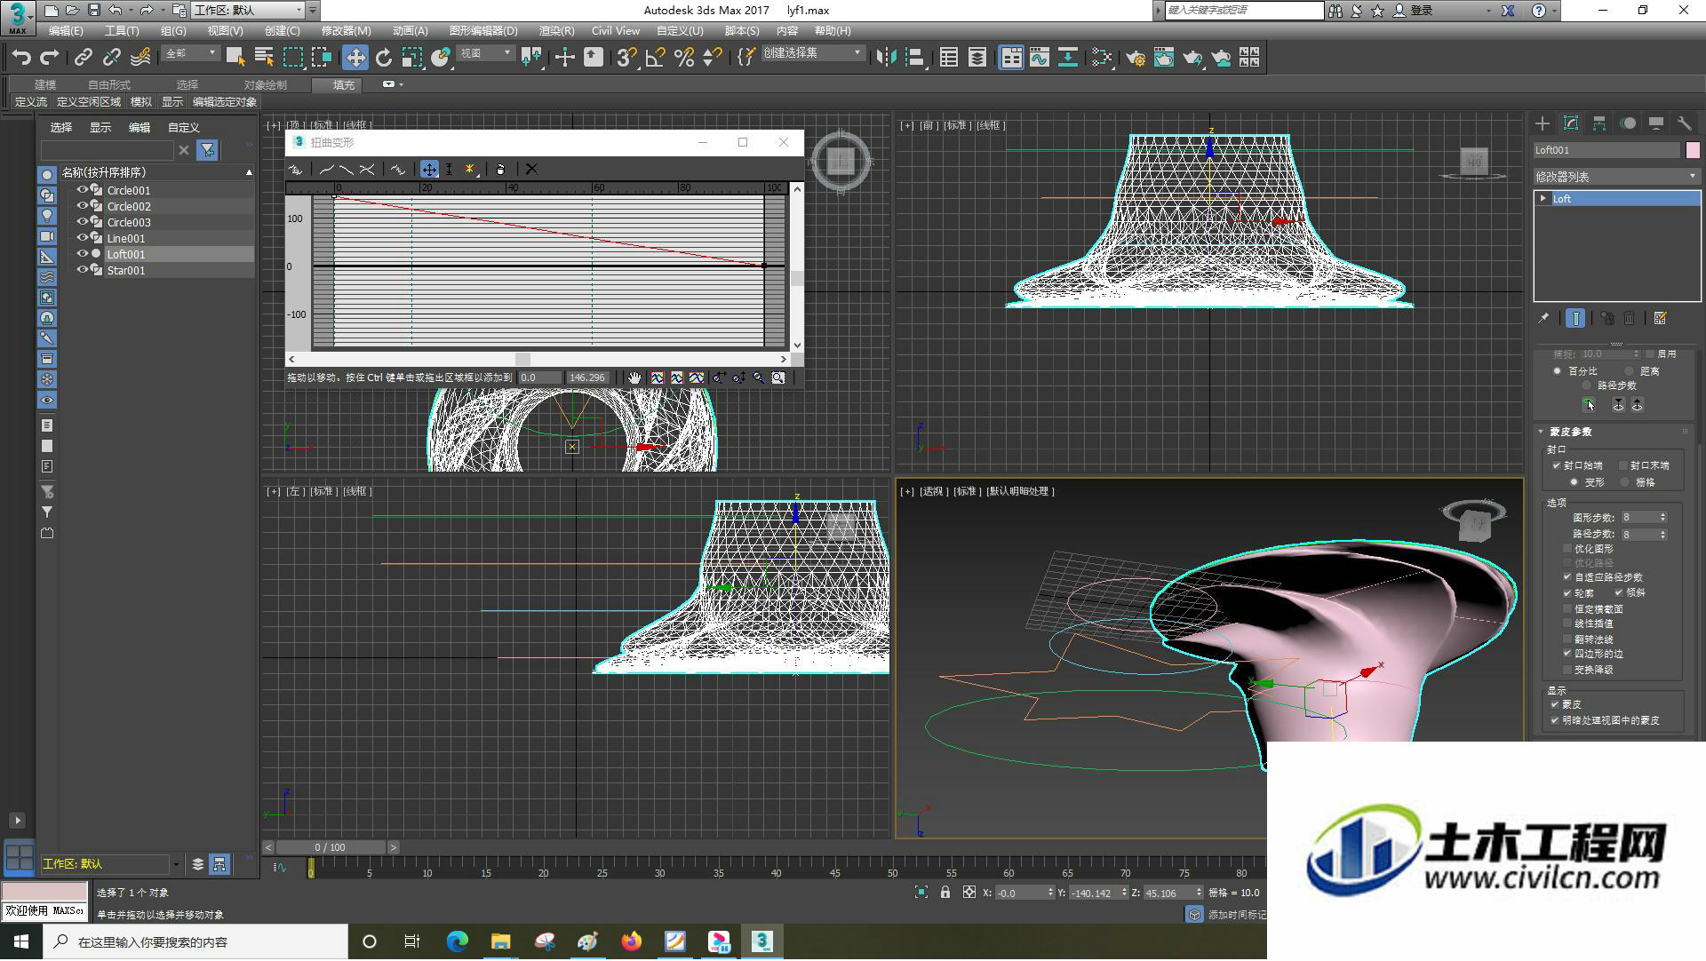Open the 创建选择集 named selection dropdown
The image size is (1706, 961).
click(x=813, y=54)
